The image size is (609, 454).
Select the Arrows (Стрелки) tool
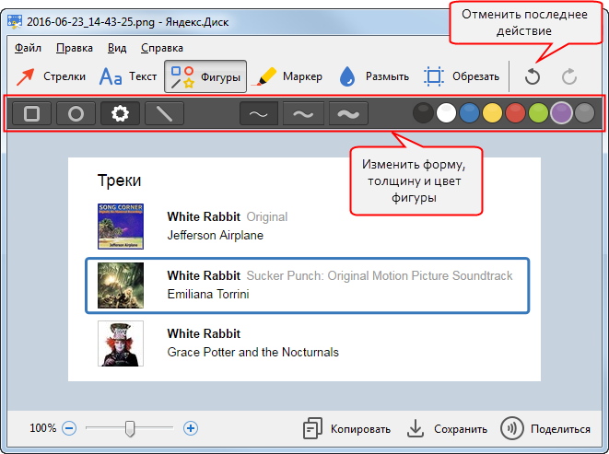tap(52, 76)
